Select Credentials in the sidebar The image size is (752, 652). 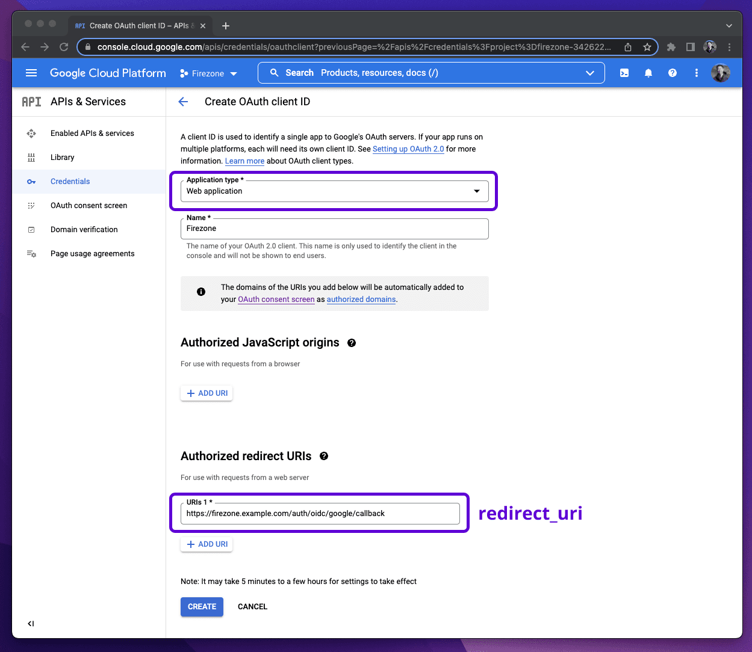70,181
